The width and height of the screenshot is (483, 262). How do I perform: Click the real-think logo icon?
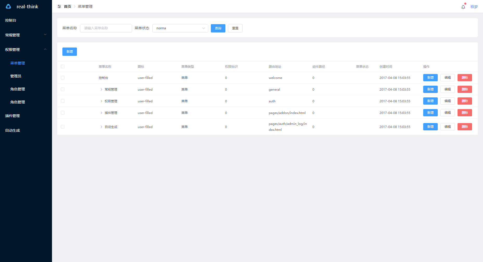(8, 6)
